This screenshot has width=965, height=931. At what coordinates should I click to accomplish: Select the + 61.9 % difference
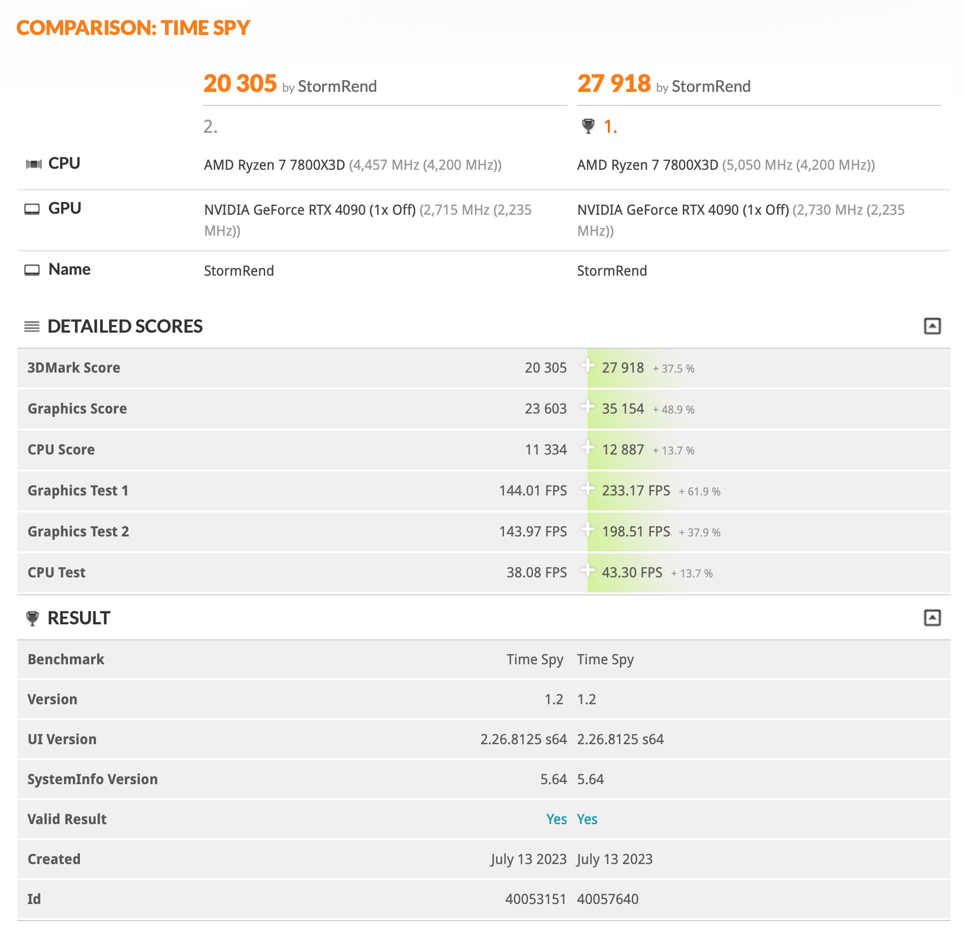point(699,491)
